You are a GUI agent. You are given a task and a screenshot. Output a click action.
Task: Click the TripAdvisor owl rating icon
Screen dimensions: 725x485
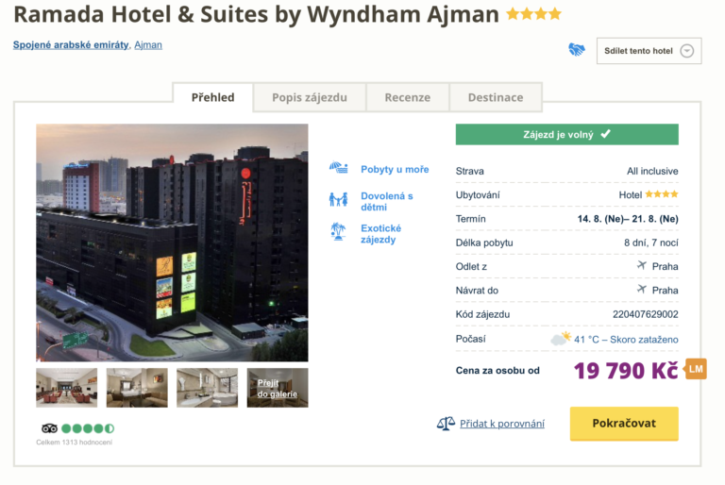(50, 428)
